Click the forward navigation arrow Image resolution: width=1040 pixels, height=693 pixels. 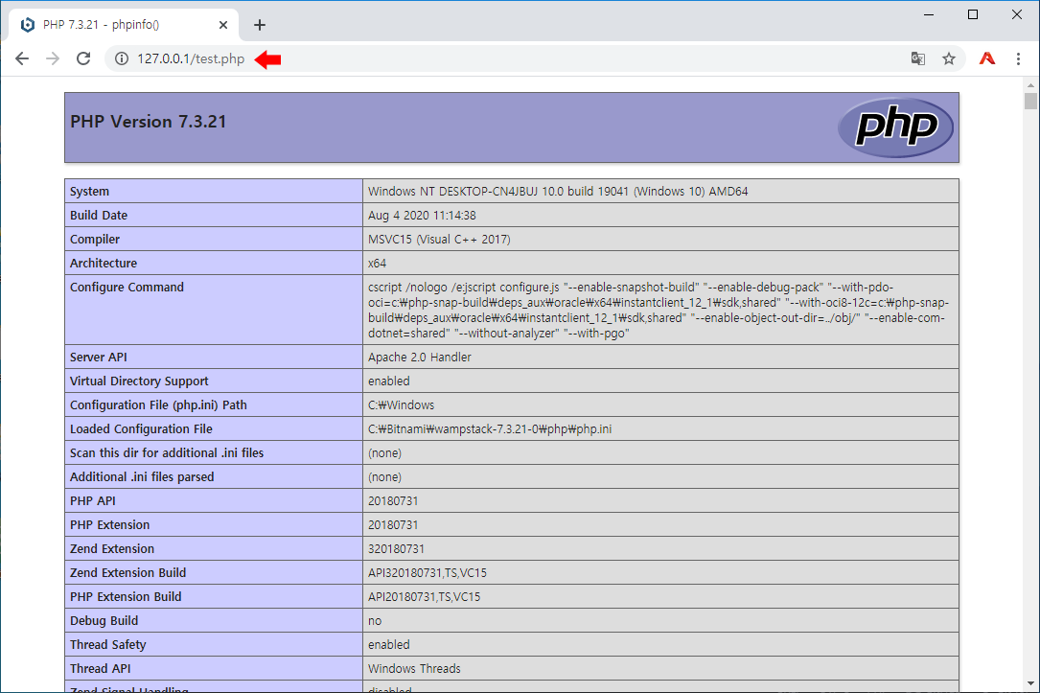(53, 59)
